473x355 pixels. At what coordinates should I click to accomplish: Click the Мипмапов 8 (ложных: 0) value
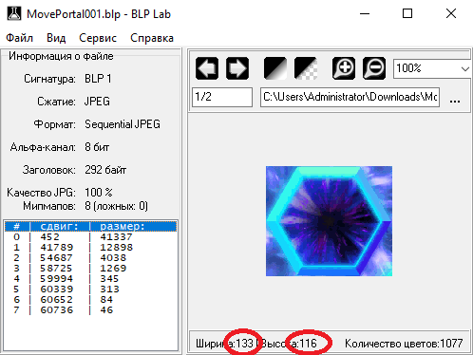116,206
